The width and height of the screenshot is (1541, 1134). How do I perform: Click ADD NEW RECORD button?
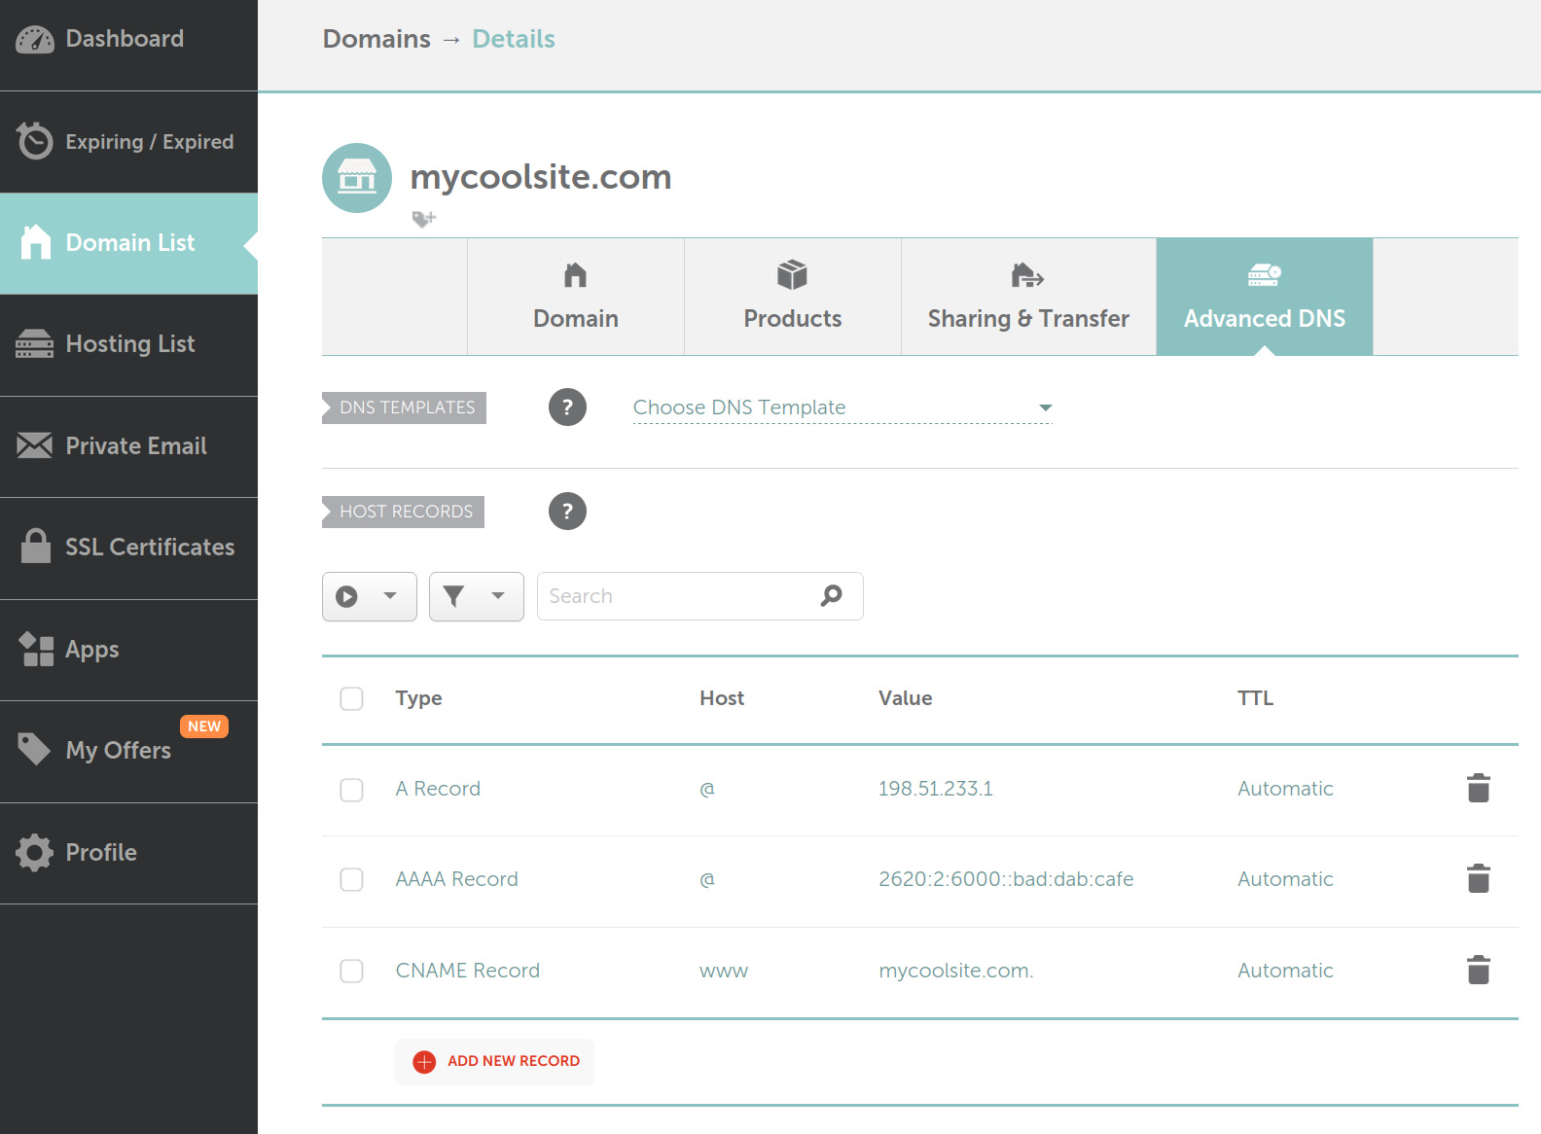coord(494,1062)
